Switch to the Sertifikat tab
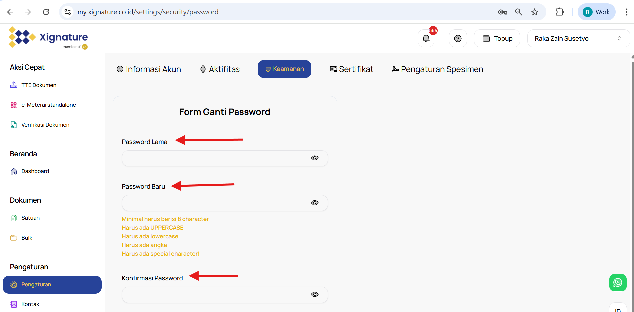634x312 pixels. (351, 69)
